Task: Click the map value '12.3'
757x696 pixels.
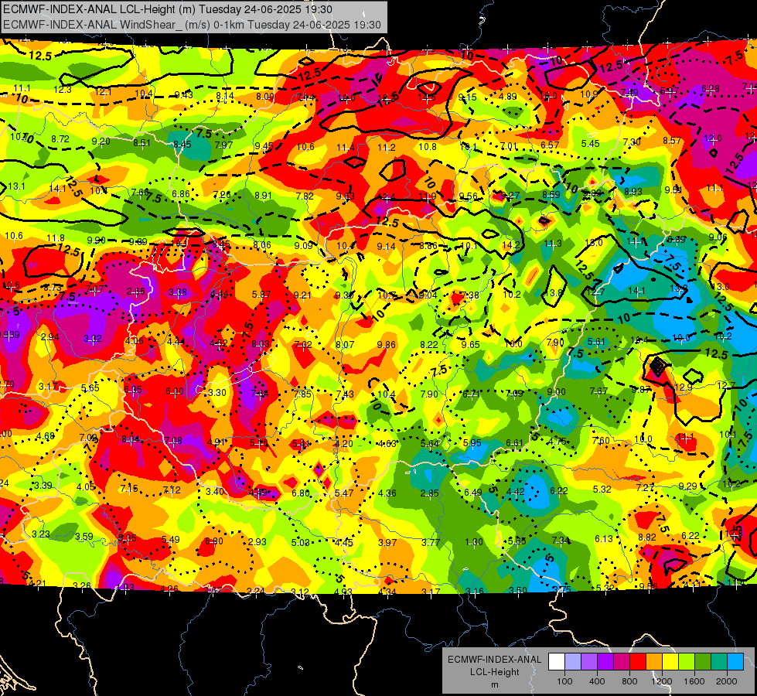Action: point(63,90)
